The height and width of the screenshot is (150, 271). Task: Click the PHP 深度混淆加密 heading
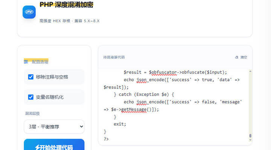coord(66,4)
